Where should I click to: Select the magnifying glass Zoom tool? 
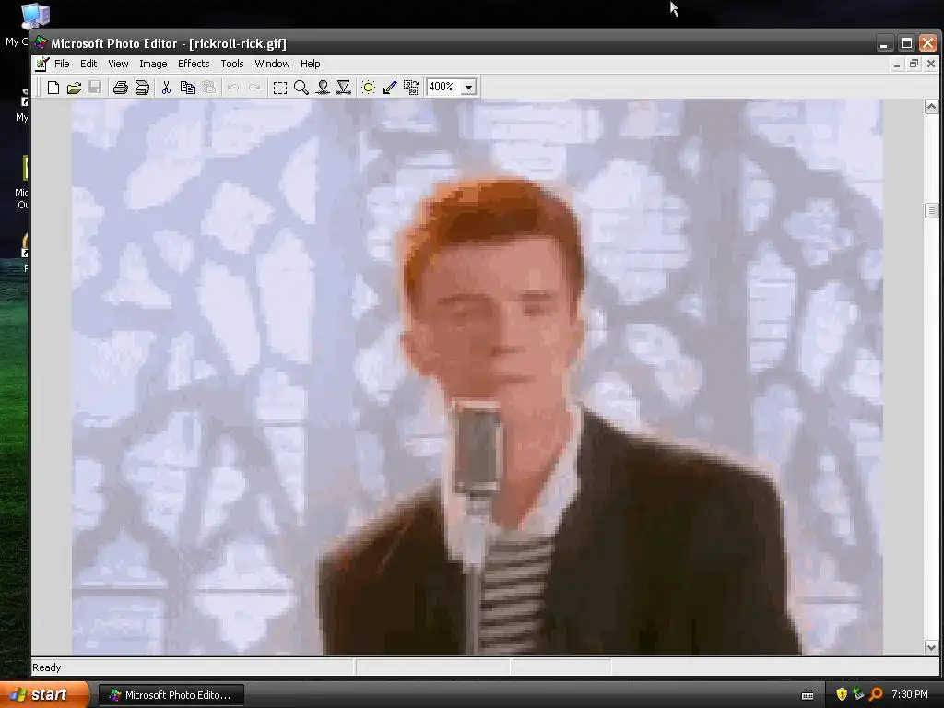pyautogui.click(x=301, y=88)
